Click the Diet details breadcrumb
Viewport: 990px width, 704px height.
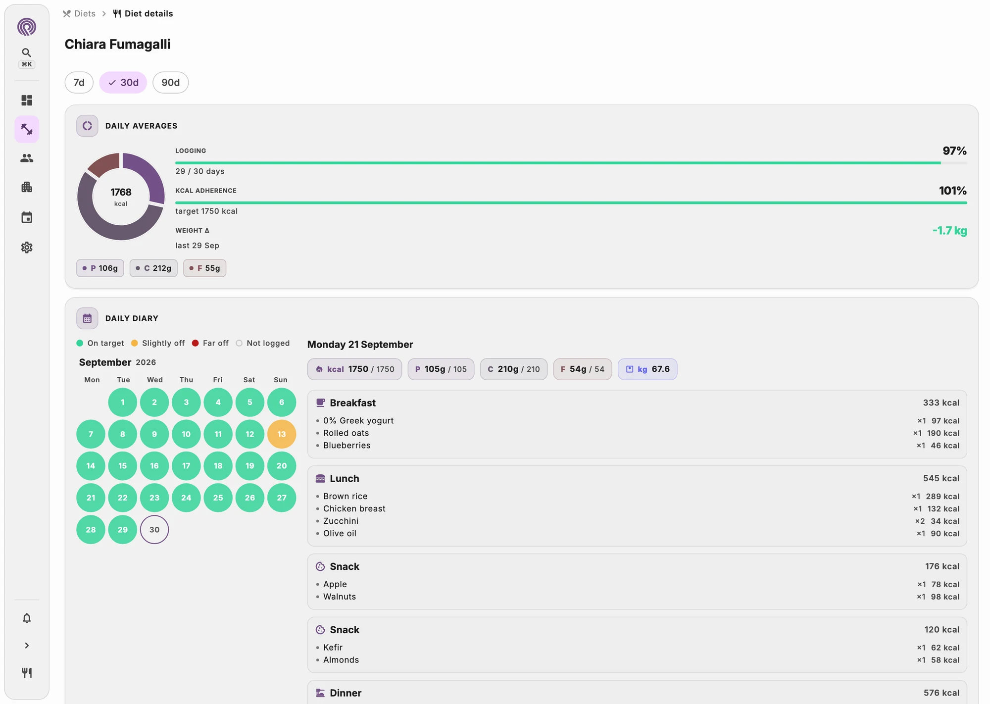(143, 14)
